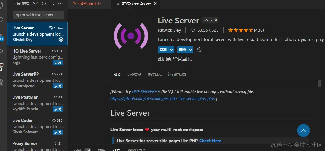Open the LIVE SERVER++ link
This screenshot has height=151, width=325.
click(x=146, y=92)
